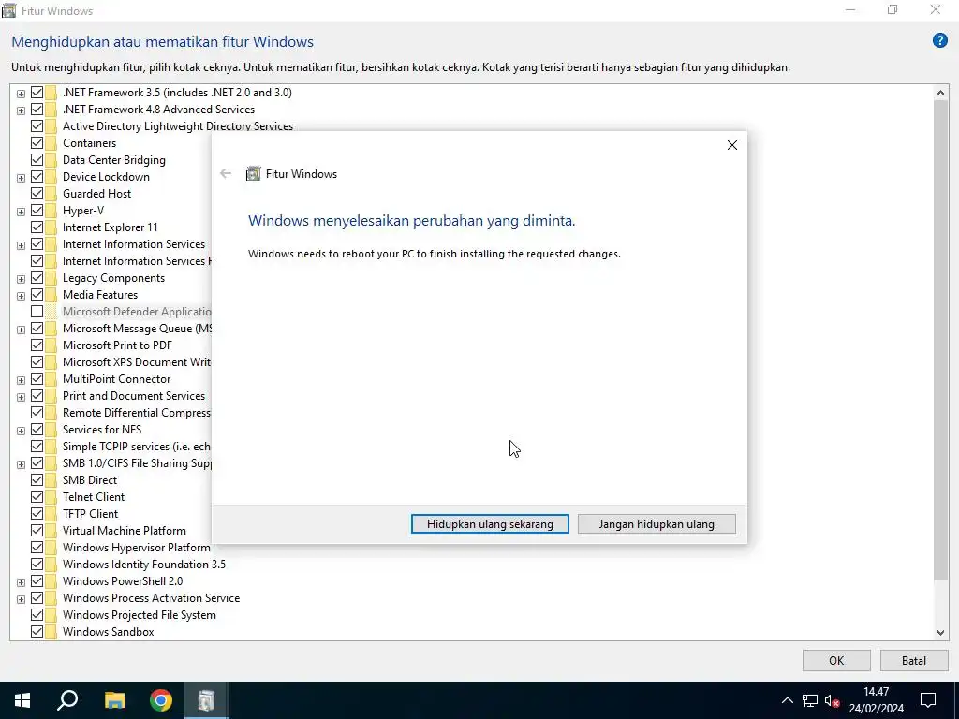This screenshot has height=719, width=959.
Task: Select Windows Process Activation Service label
Action: pos(151,598)
